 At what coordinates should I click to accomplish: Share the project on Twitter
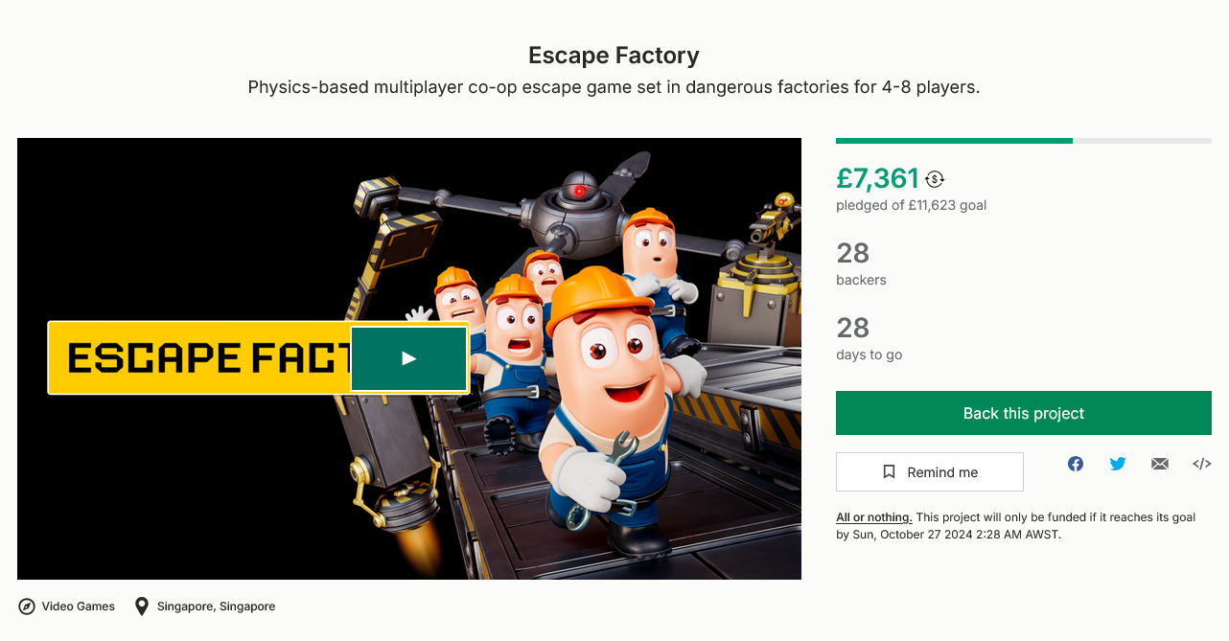[1118, 464]
